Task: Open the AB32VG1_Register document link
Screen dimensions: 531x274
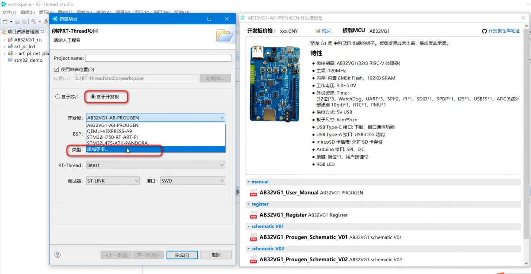Action: 283,215
